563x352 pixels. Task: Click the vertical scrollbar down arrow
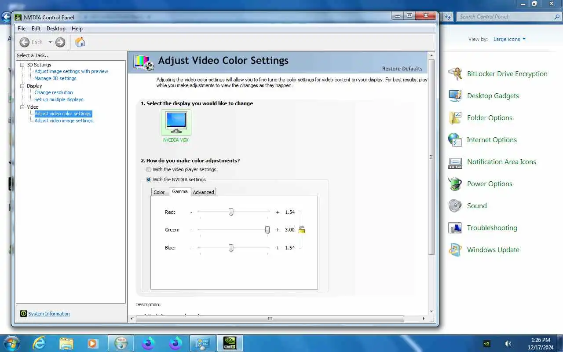point(431,311)
